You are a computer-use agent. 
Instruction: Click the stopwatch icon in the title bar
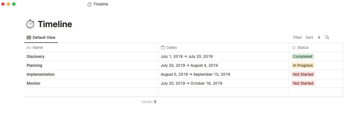[89, 4]
